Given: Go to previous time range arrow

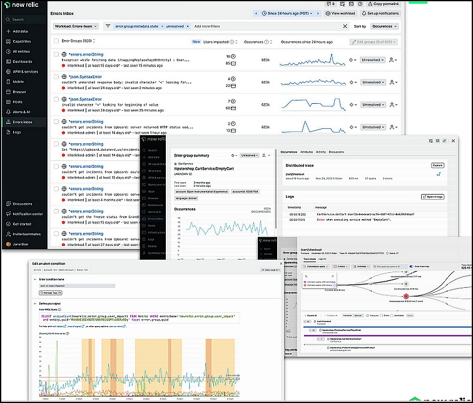Looking at the screenshot, I should [256, 13].
